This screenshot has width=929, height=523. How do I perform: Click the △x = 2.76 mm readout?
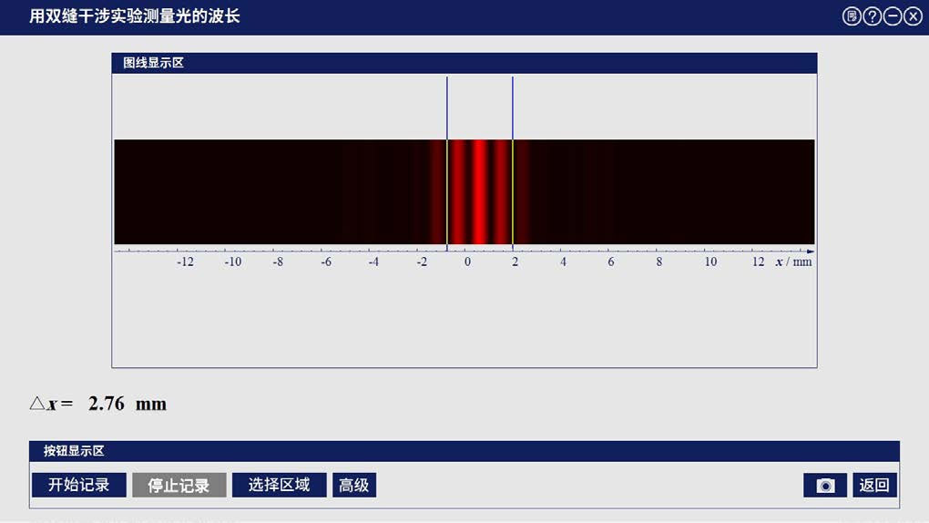tap(98, 404)
